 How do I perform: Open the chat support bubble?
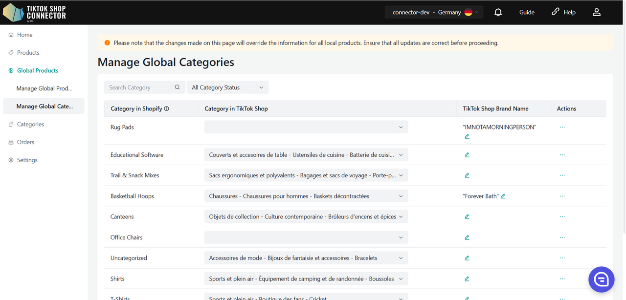601,279
